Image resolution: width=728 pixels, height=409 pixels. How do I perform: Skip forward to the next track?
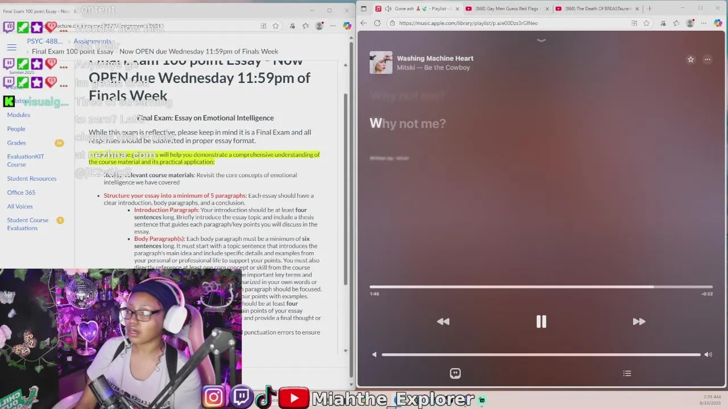(x=639, y=322)
